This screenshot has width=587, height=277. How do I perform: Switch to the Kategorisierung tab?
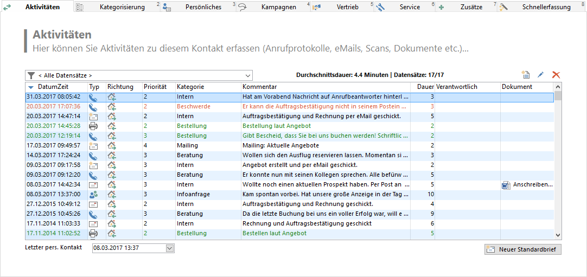122,7
